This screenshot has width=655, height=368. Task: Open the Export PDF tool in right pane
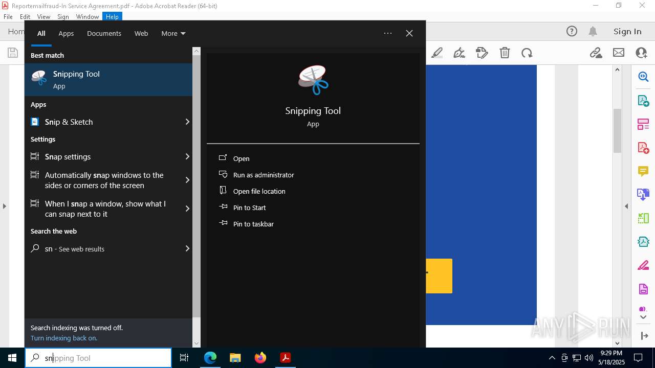tap(643, 100)
